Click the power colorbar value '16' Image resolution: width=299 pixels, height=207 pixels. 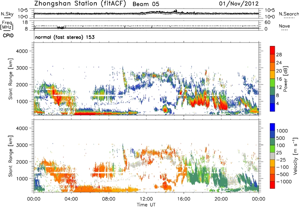(x=279, y=79)
